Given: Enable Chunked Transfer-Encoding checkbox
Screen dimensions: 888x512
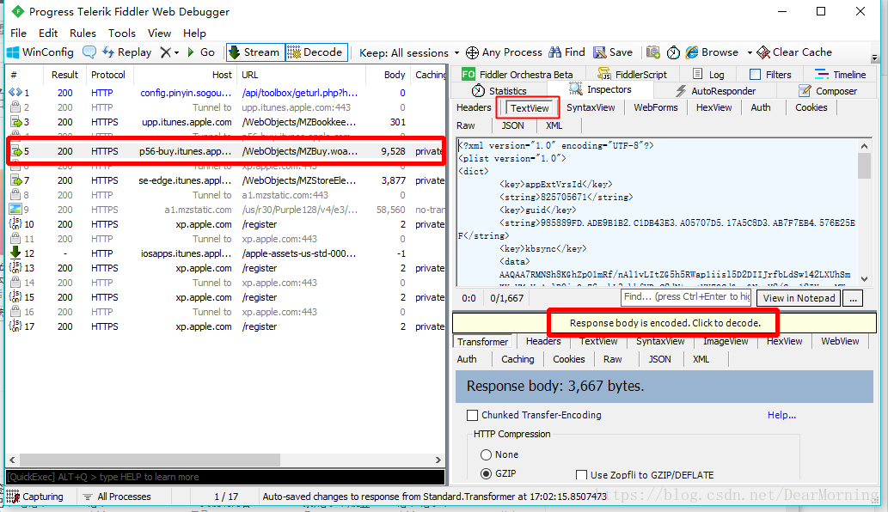Looking at the screenshot, I should pyautogui.click(x=472, y=415).
